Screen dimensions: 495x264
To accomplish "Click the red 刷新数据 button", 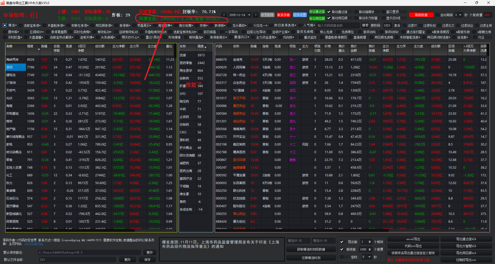I will [421, 15].
